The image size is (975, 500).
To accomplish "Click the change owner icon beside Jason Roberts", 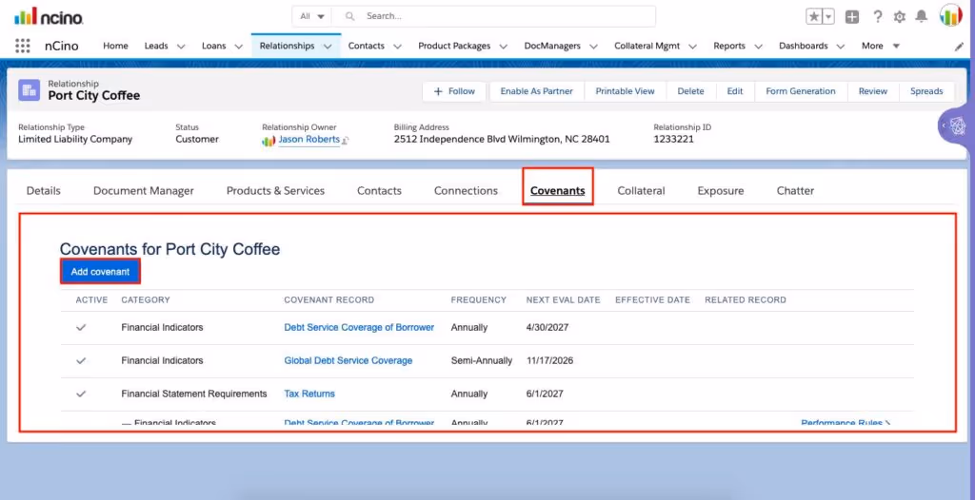I will pyautogui.click(x=345, y=141).
